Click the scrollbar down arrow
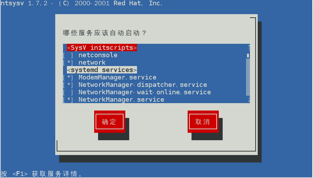Image resolution: width=314 pixels, height=178 pixels. [x=249, y=100]
